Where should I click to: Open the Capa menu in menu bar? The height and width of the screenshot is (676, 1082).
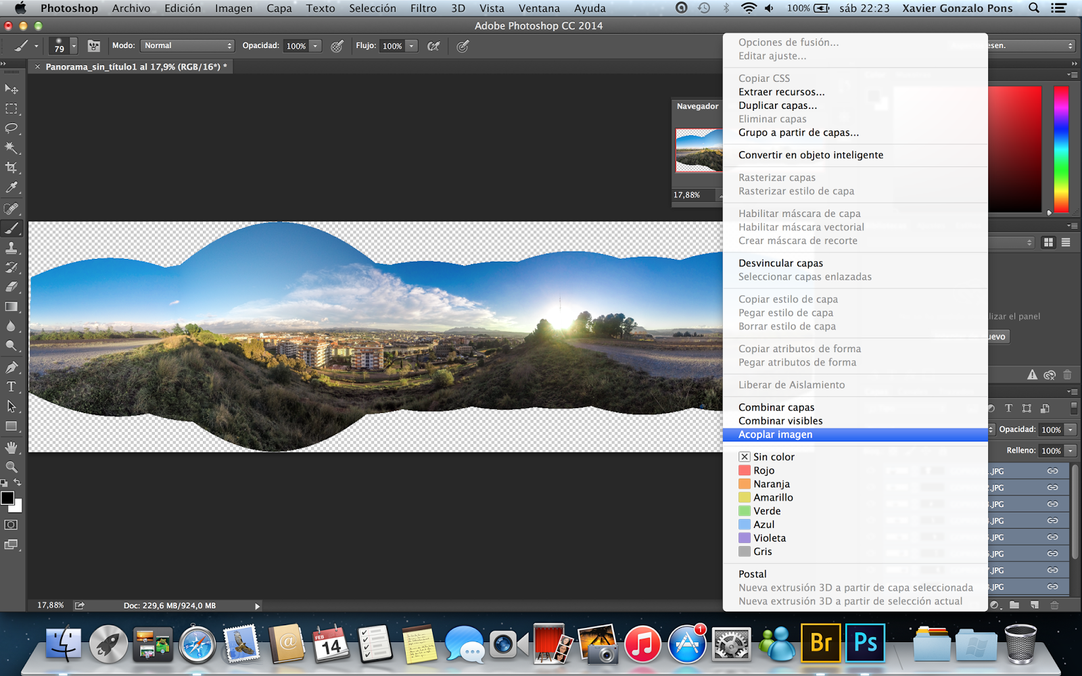(x=279, y=8)
